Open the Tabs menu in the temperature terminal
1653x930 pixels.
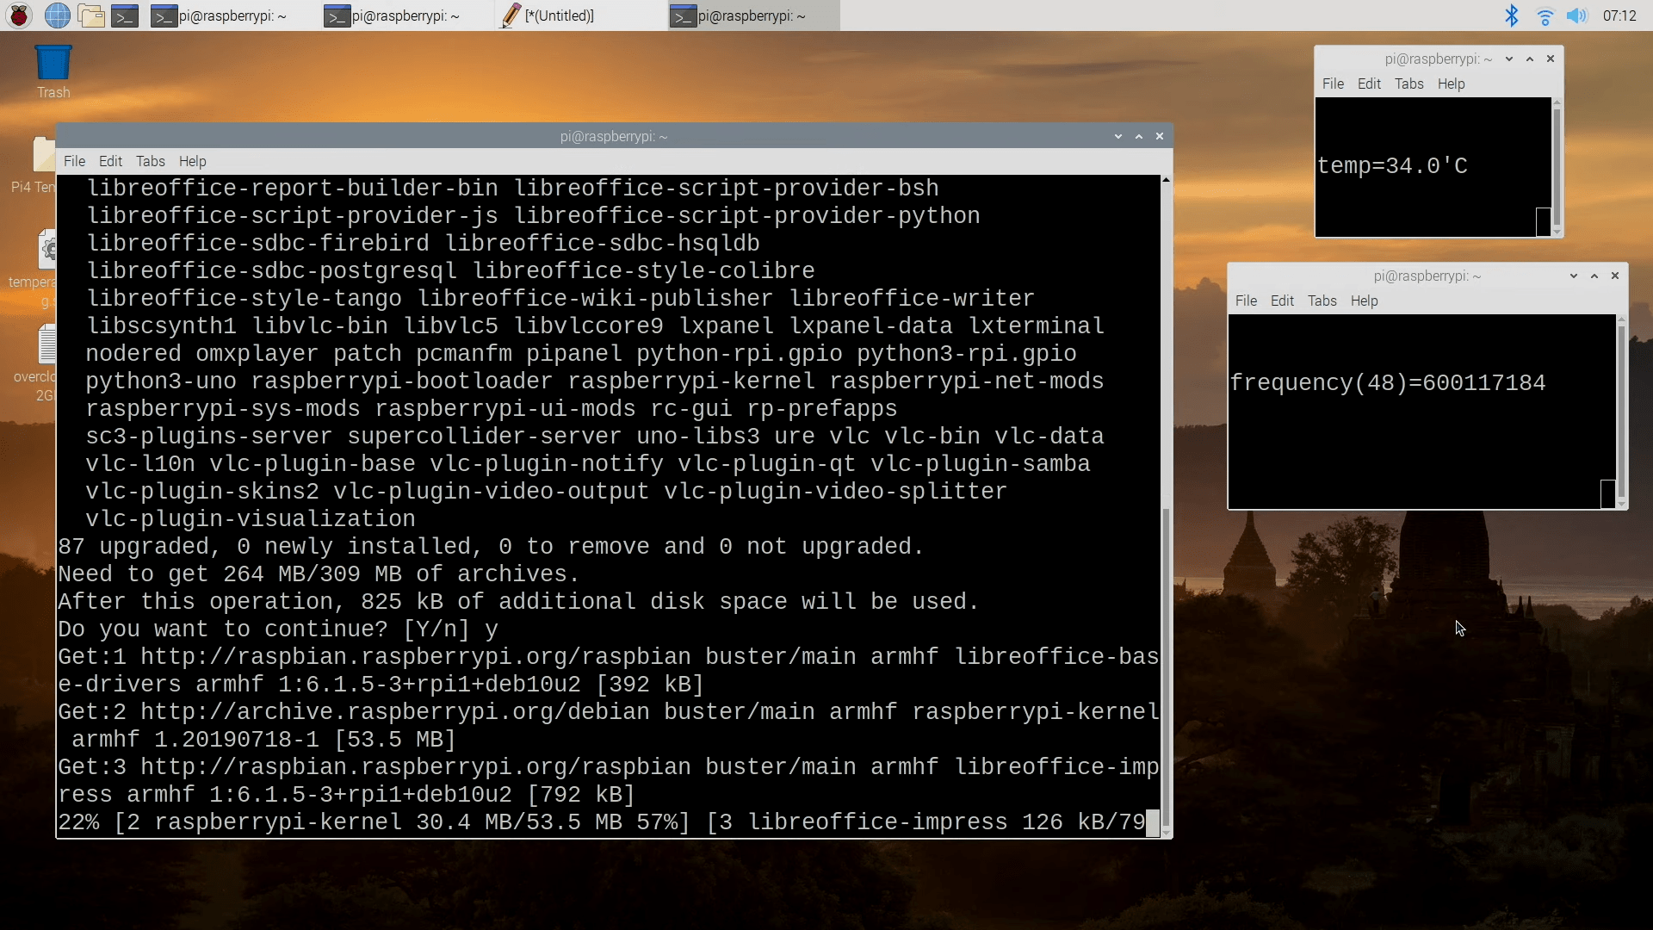pos(1409,84)
